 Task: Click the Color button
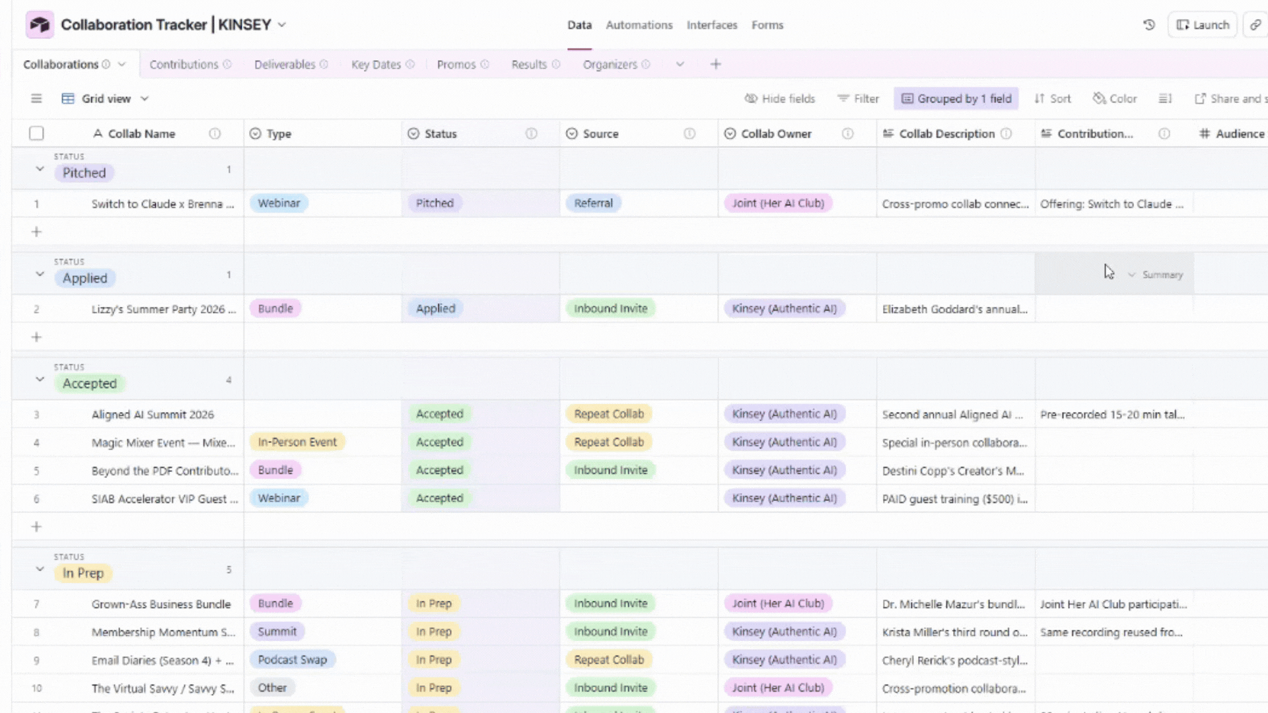coord(1115,98)
